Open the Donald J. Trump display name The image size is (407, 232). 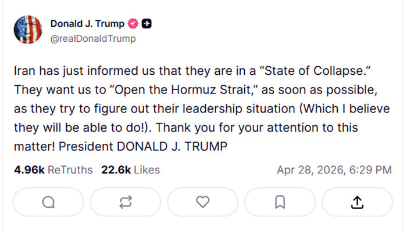[87, 24]
